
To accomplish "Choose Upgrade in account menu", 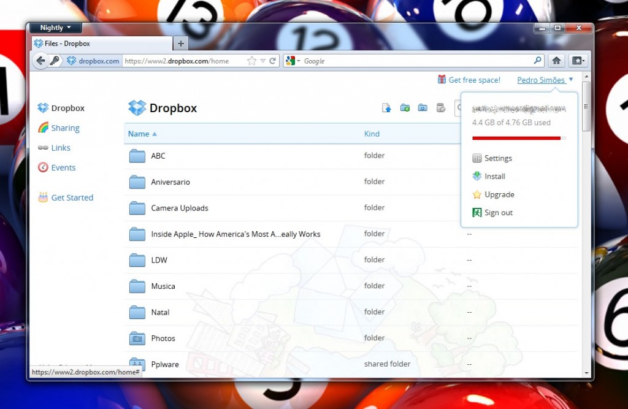I will [x=499, y=194].
